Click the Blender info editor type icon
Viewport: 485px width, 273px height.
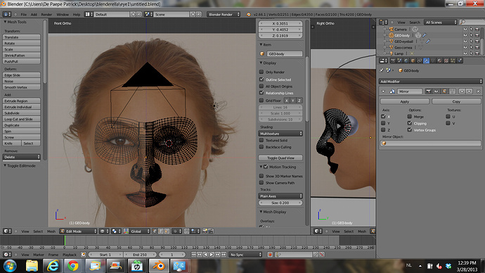pos(7,14)
